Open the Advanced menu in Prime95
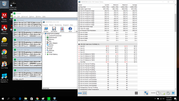The width and height of the screenshot is (179, 101). [x=24, y=17]
